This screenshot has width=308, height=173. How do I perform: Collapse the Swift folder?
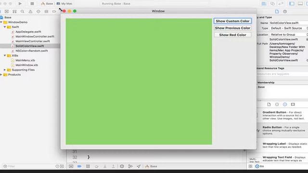point(5,27)
